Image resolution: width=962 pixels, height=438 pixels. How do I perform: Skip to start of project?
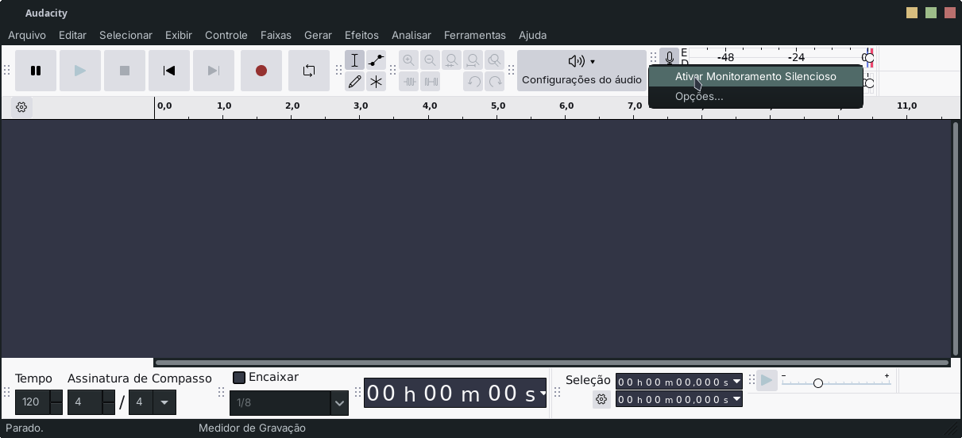(x=169, y=71)
